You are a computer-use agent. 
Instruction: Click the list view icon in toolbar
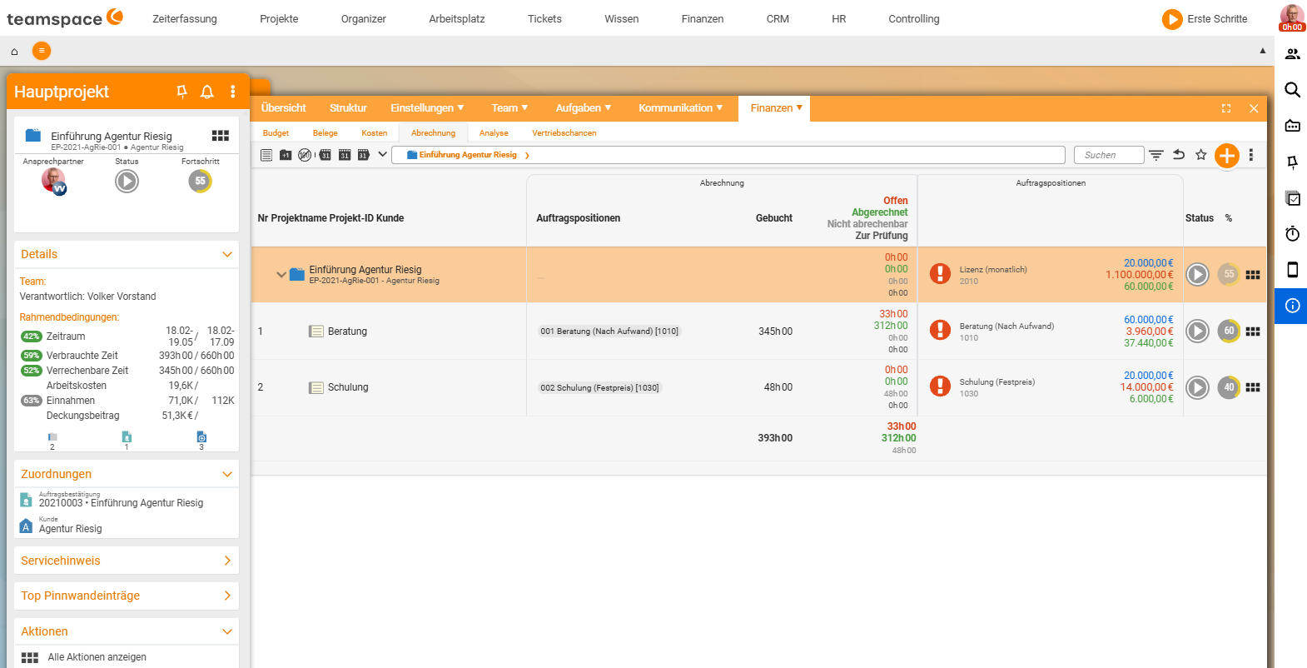click(266, 155)
